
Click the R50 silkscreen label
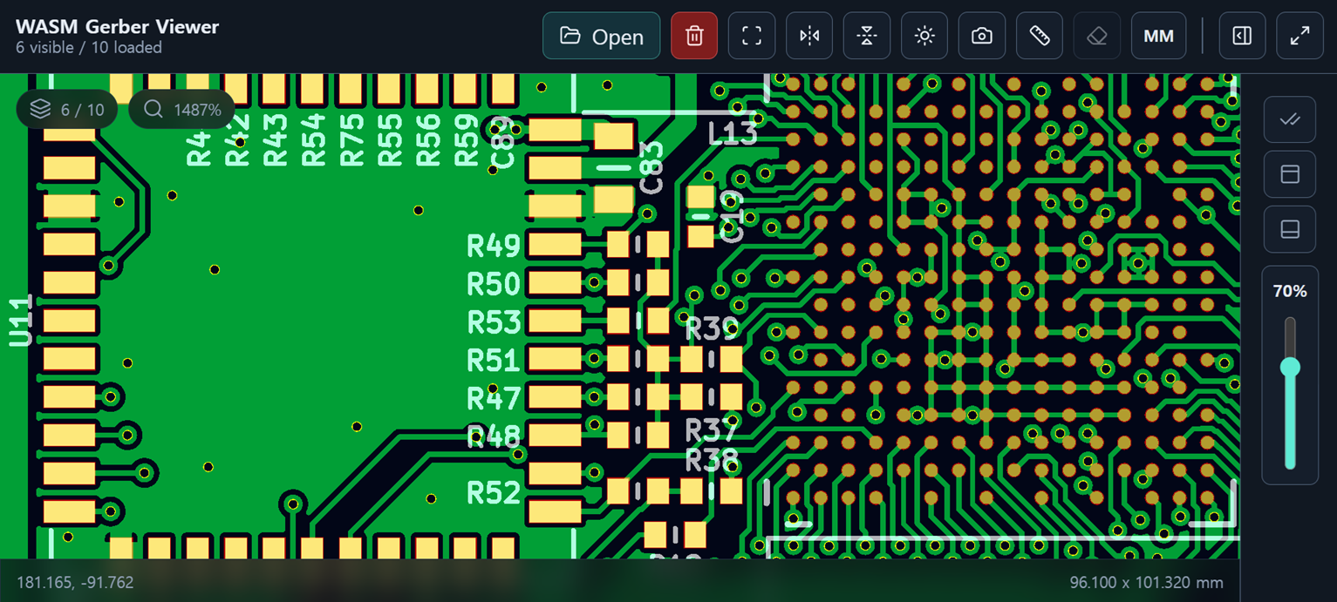[x=494, y=284]
